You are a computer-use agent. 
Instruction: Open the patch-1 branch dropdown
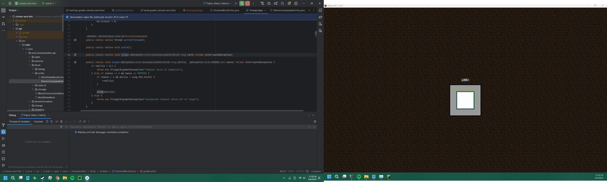coord(49,3)
